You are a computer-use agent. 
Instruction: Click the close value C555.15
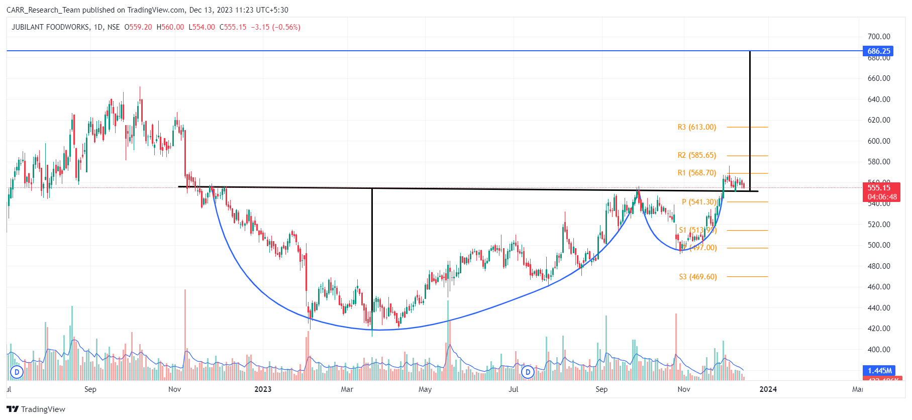233,27
